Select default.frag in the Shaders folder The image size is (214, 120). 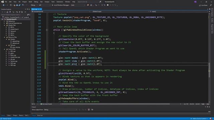click(16, 41)
